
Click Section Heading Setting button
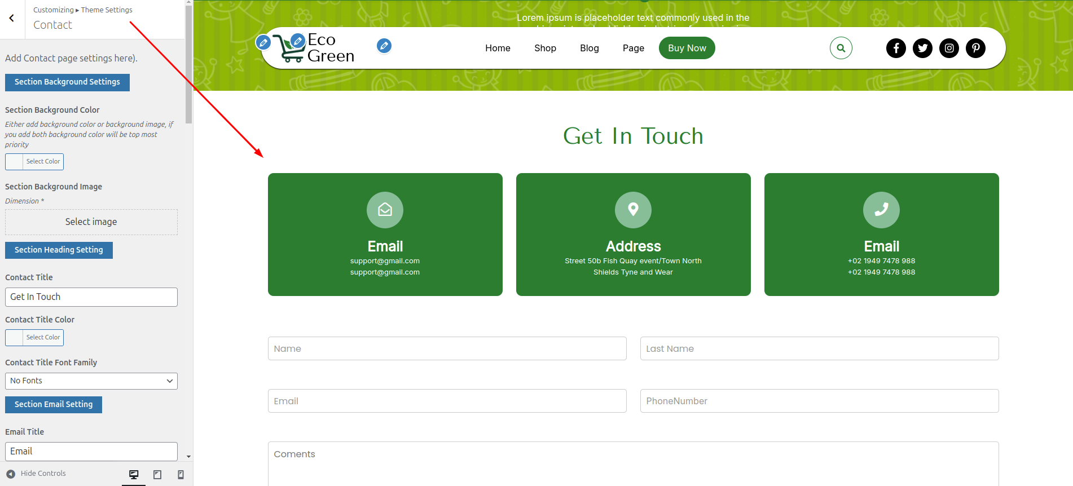point(59,250)
